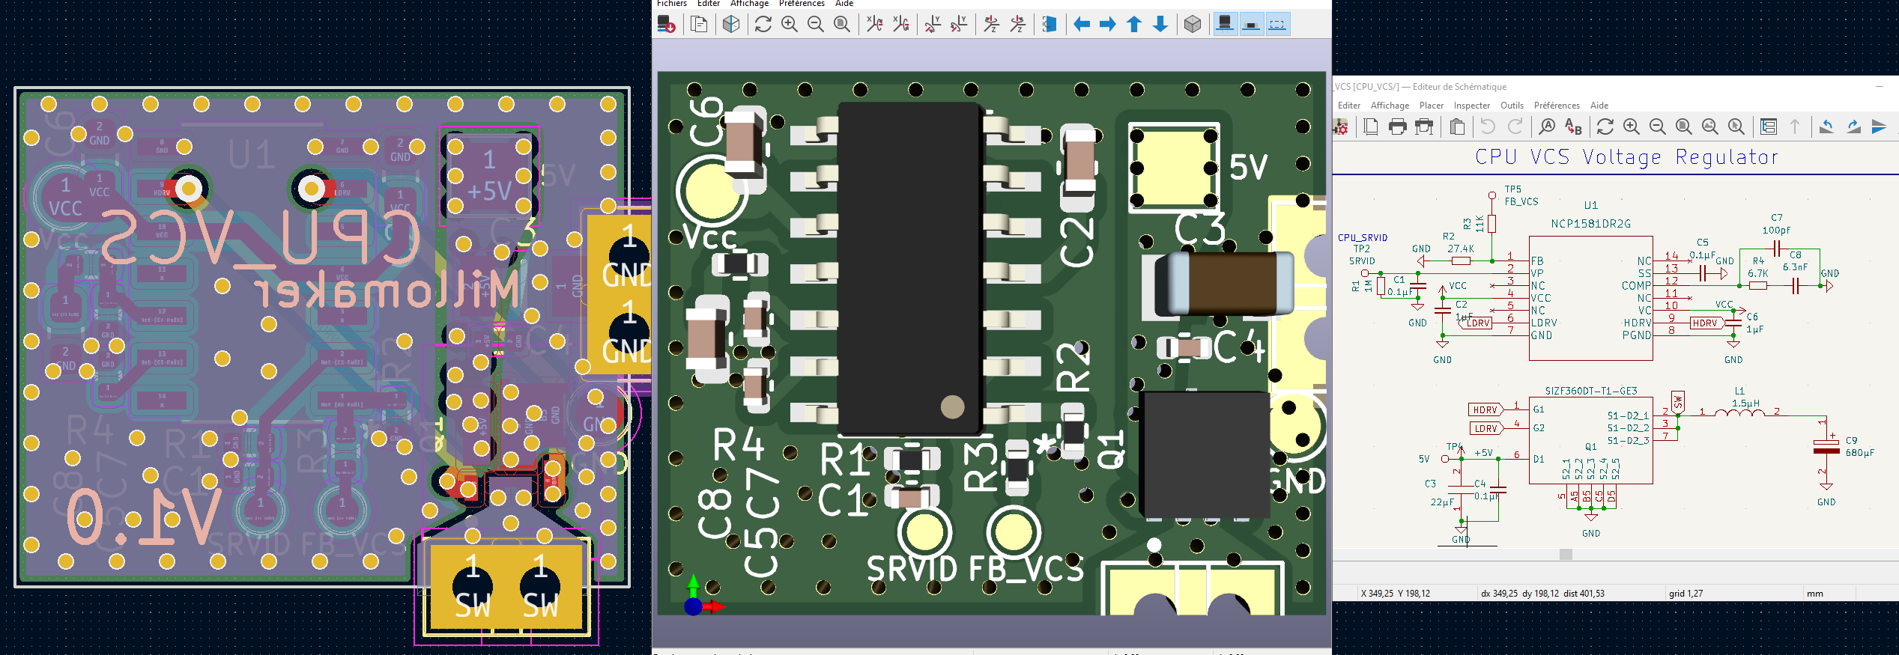Rotate 3D board clockwise around Y axis
Image resolution: width=1899 pixels, height=655 pixels.
933,25
